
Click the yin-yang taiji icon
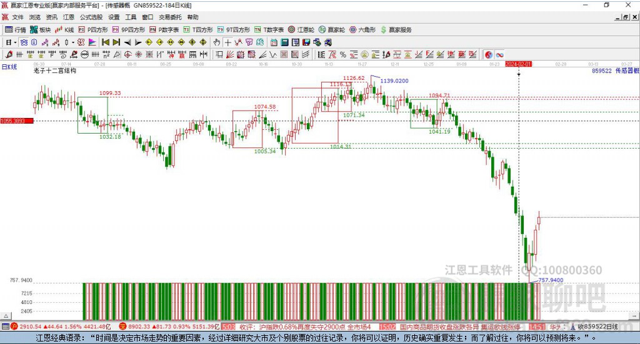click(489, 54)
